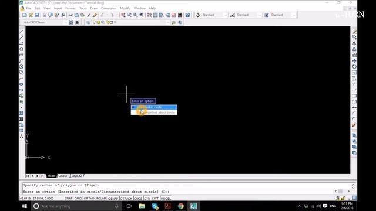Open the Format menu
The height and width of the screenshot is (211, 376).
[70, 8]
